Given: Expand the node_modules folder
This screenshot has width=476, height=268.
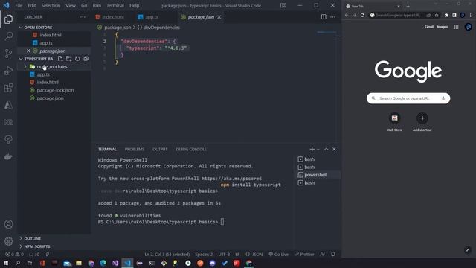Looking at the screenshot, I should point(52,66).
